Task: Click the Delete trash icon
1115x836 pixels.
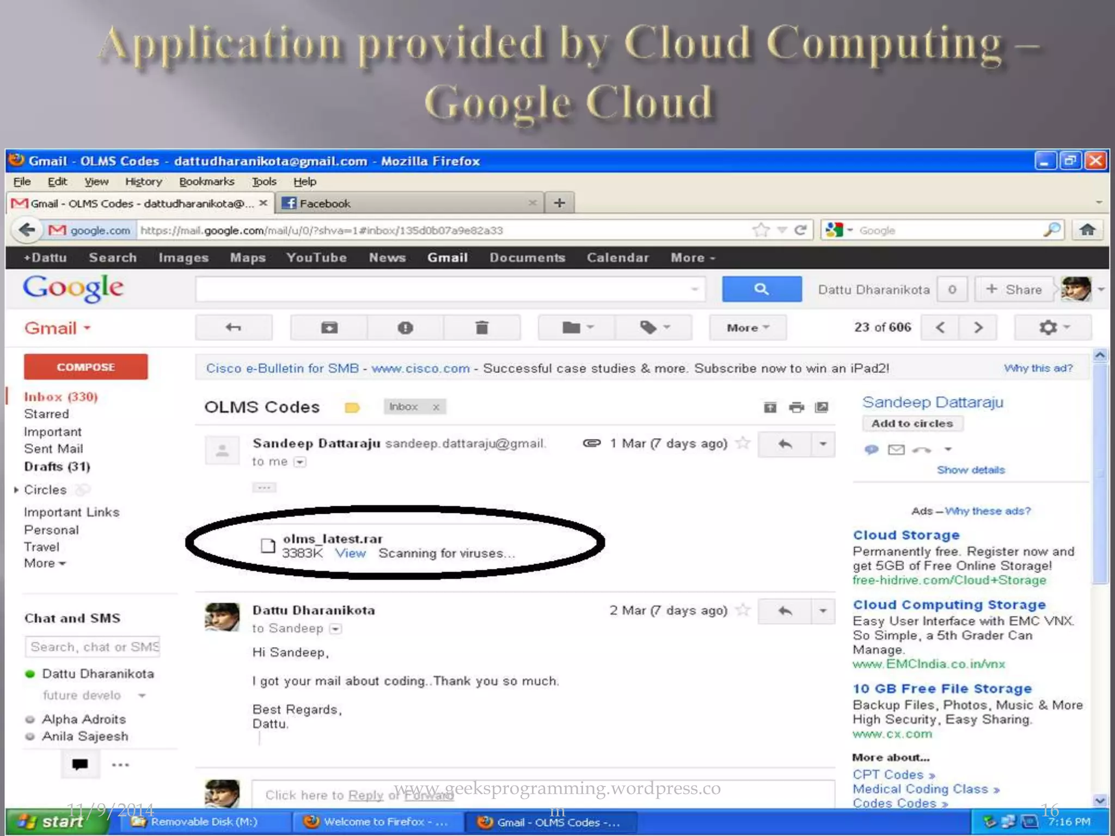Action: pyautogui.click(x=481, y=328)
